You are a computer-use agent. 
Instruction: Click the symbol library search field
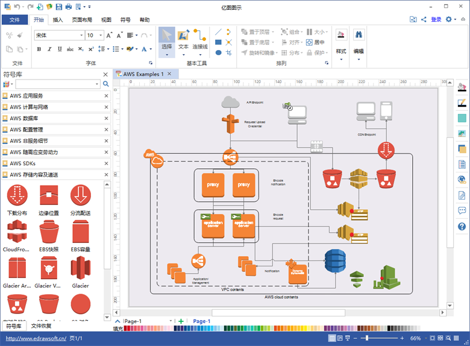click(x=55, y=84)
